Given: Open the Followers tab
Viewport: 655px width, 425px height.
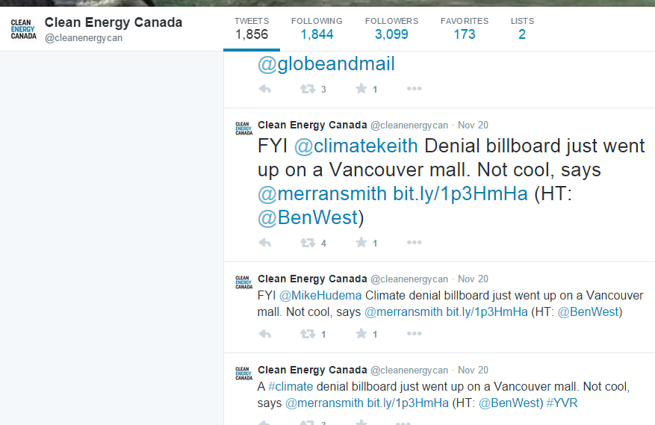Looking at the screenshot, I should [391, 28].
